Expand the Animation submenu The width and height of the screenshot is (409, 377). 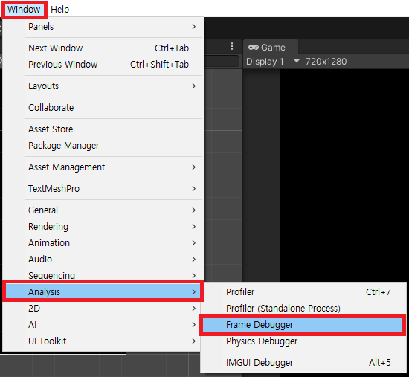(103, 243)
